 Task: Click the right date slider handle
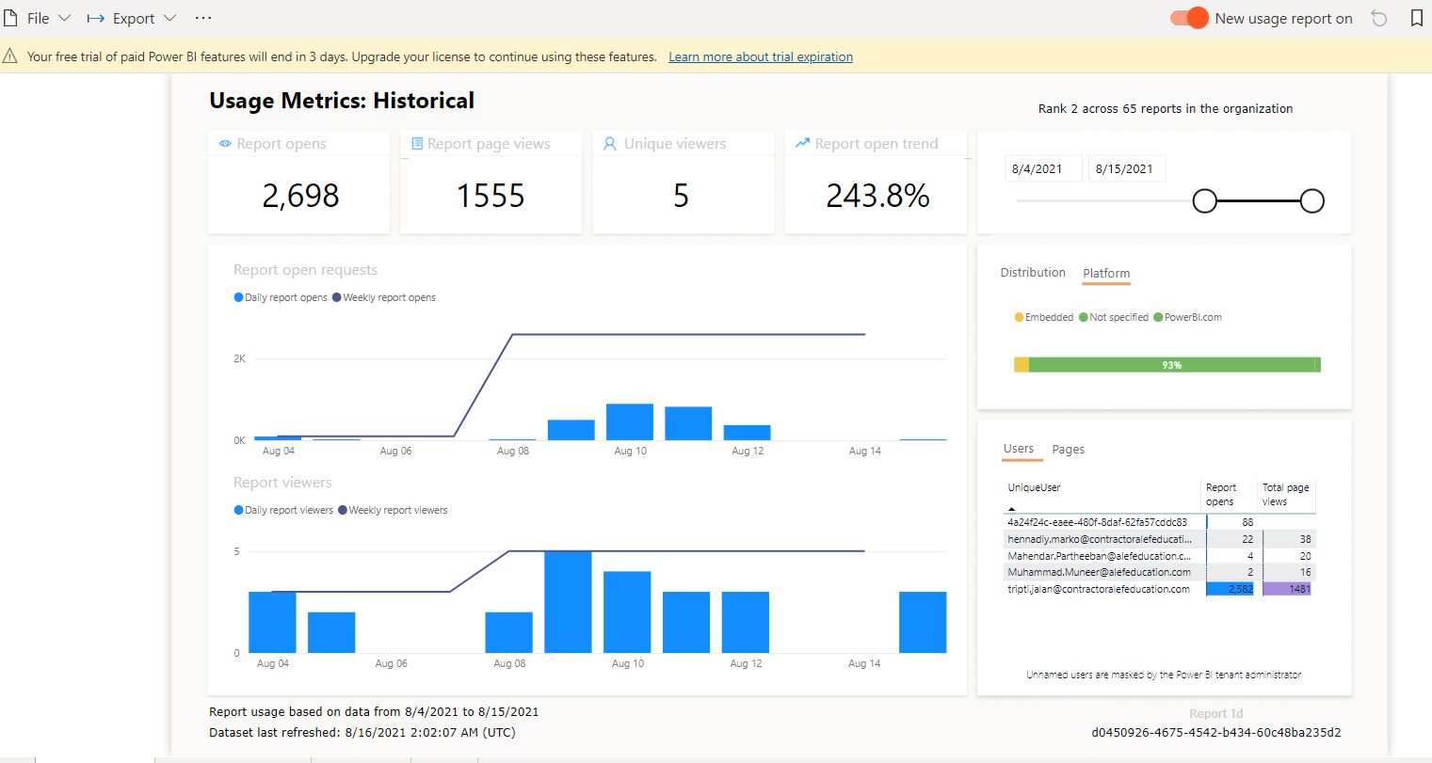[x=1312, y=200]
